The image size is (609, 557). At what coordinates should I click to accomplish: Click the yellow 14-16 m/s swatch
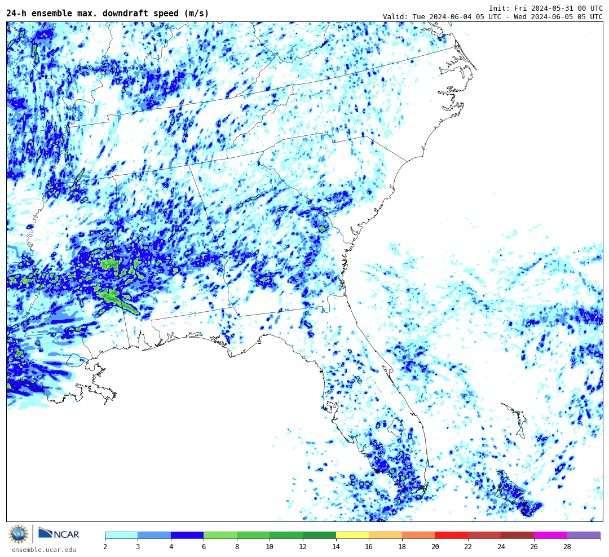tap(352, 535)
